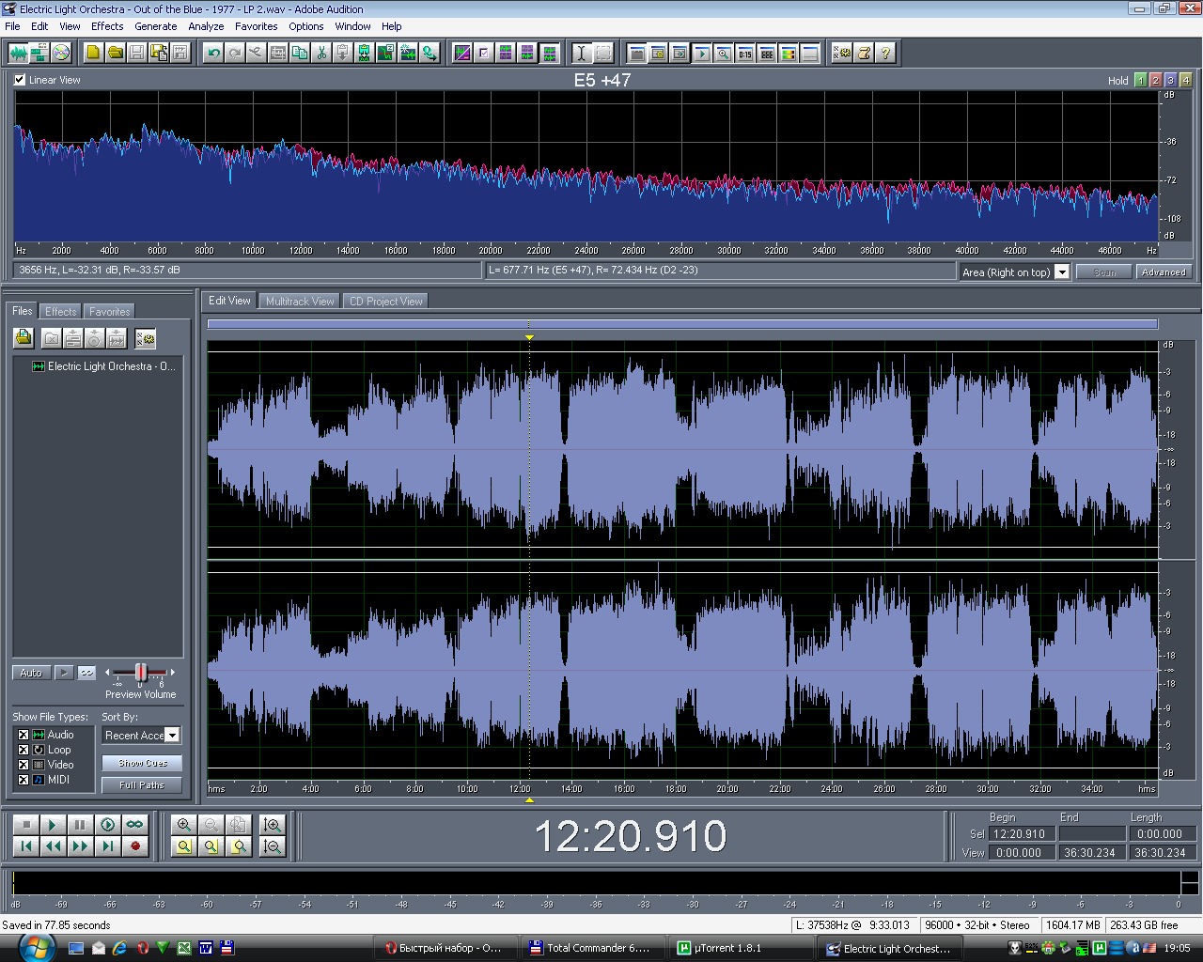1203x962 pixels.
Task: Undo the last edit via the toolbar arrow
Action: coord(213,53)
